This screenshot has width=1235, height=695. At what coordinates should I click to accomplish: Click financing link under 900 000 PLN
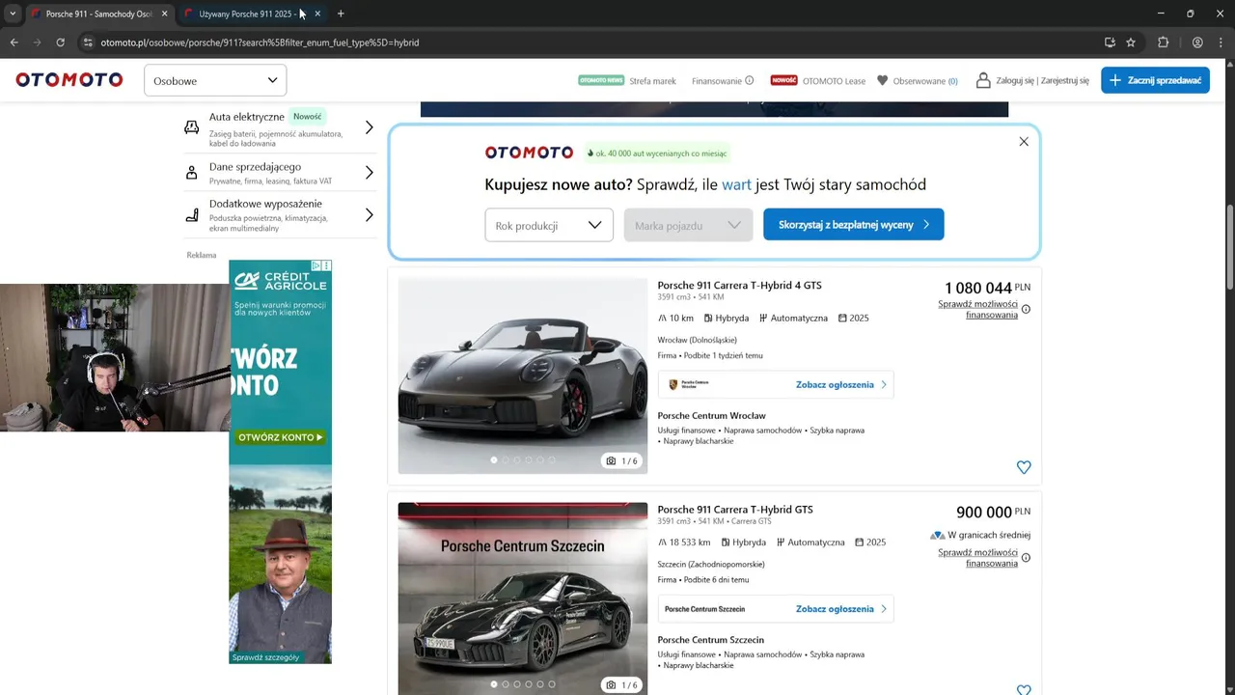point(977,558)
